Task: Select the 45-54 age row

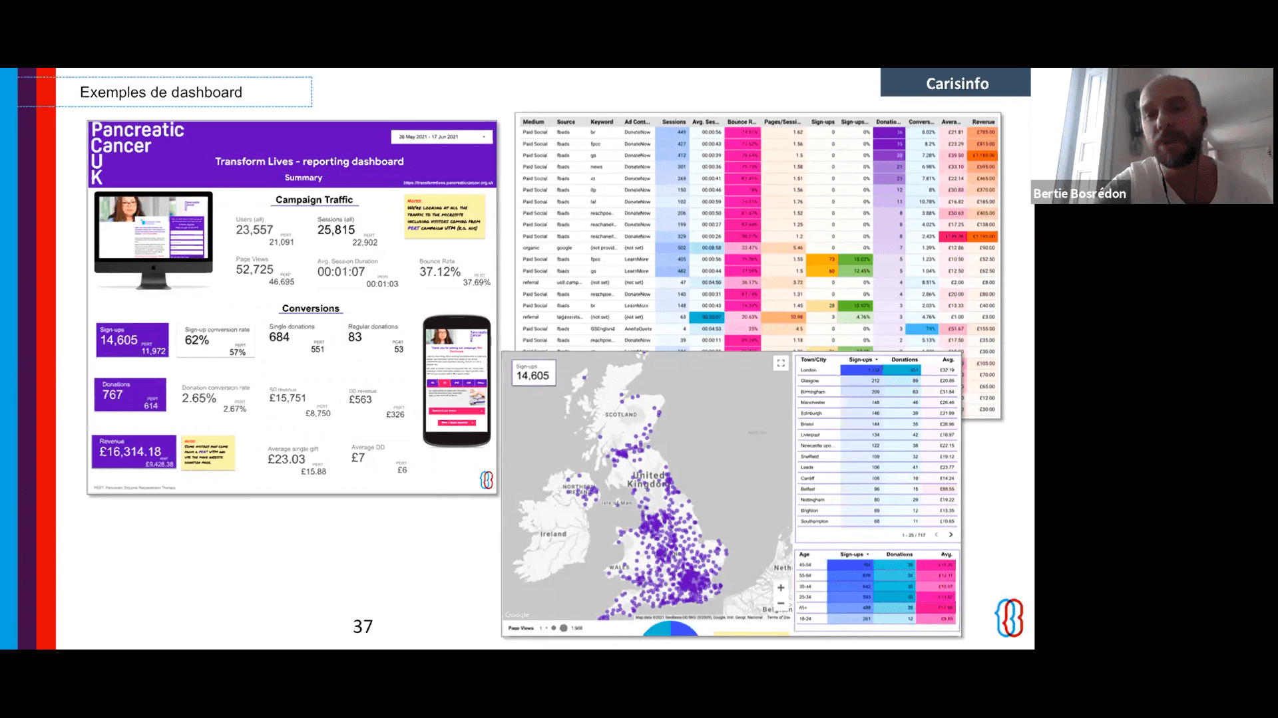Action: tap(877, 564)
